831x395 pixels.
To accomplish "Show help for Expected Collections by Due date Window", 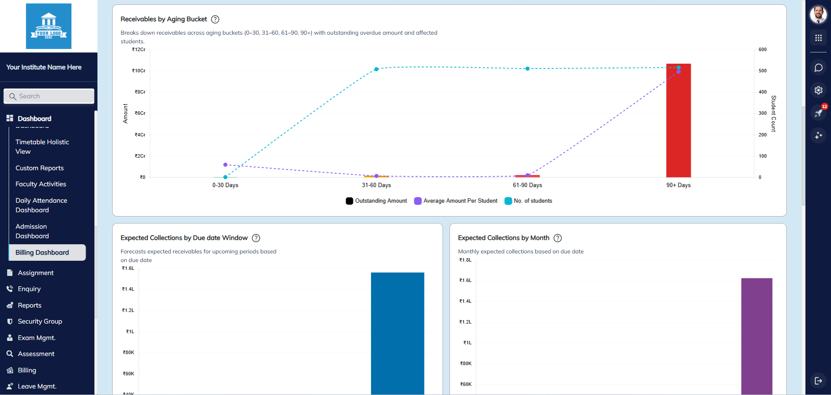I will (256, 238).
